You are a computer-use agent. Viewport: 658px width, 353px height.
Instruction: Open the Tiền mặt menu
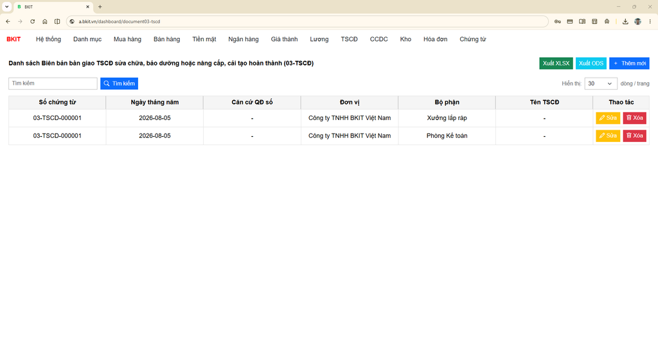[204, 39]
